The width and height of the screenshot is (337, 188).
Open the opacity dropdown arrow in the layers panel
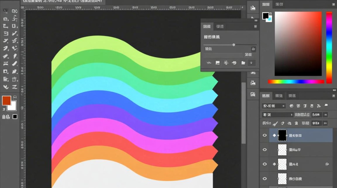[325, 115]
